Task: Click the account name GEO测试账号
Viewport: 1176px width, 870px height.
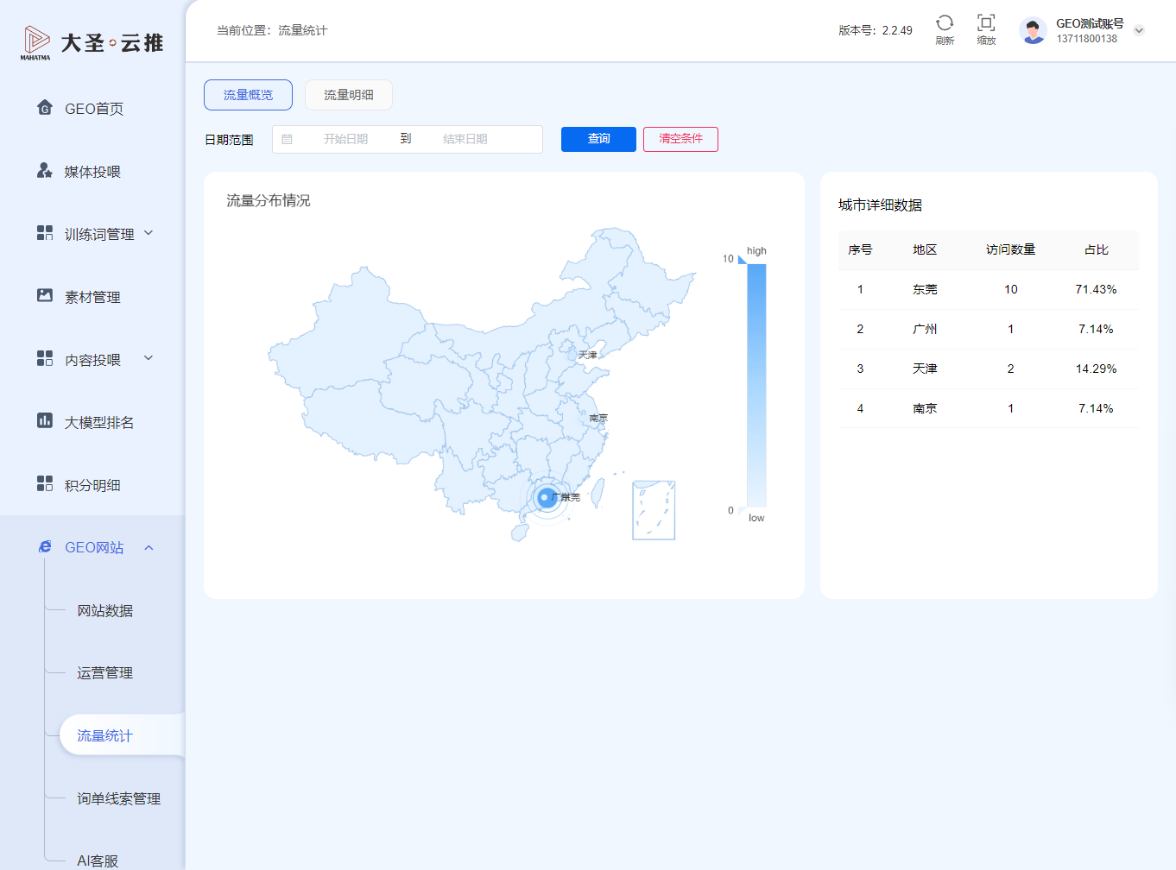Action: pos(1090,23)
